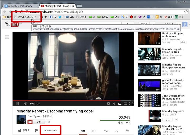Switch the player to large size
Screen dimensions: 190x135
pos(126,104)
